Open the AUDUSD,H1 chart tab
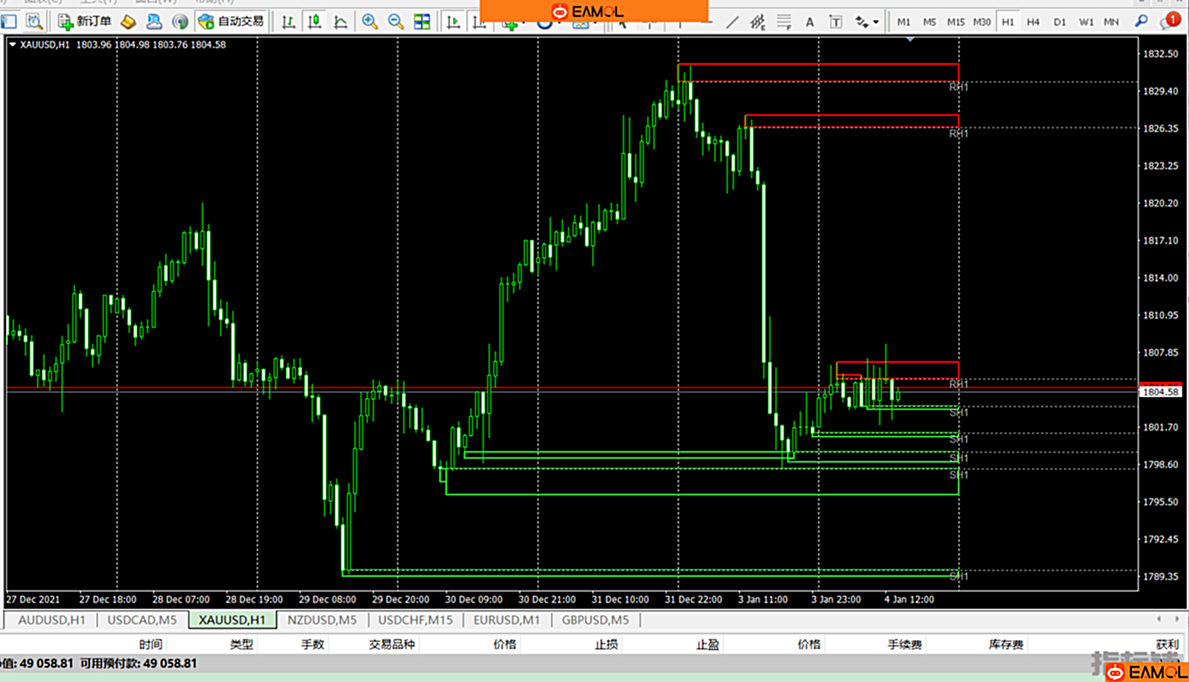The width and height of the screenshot is (1189, 682). (x=52, y=620)
